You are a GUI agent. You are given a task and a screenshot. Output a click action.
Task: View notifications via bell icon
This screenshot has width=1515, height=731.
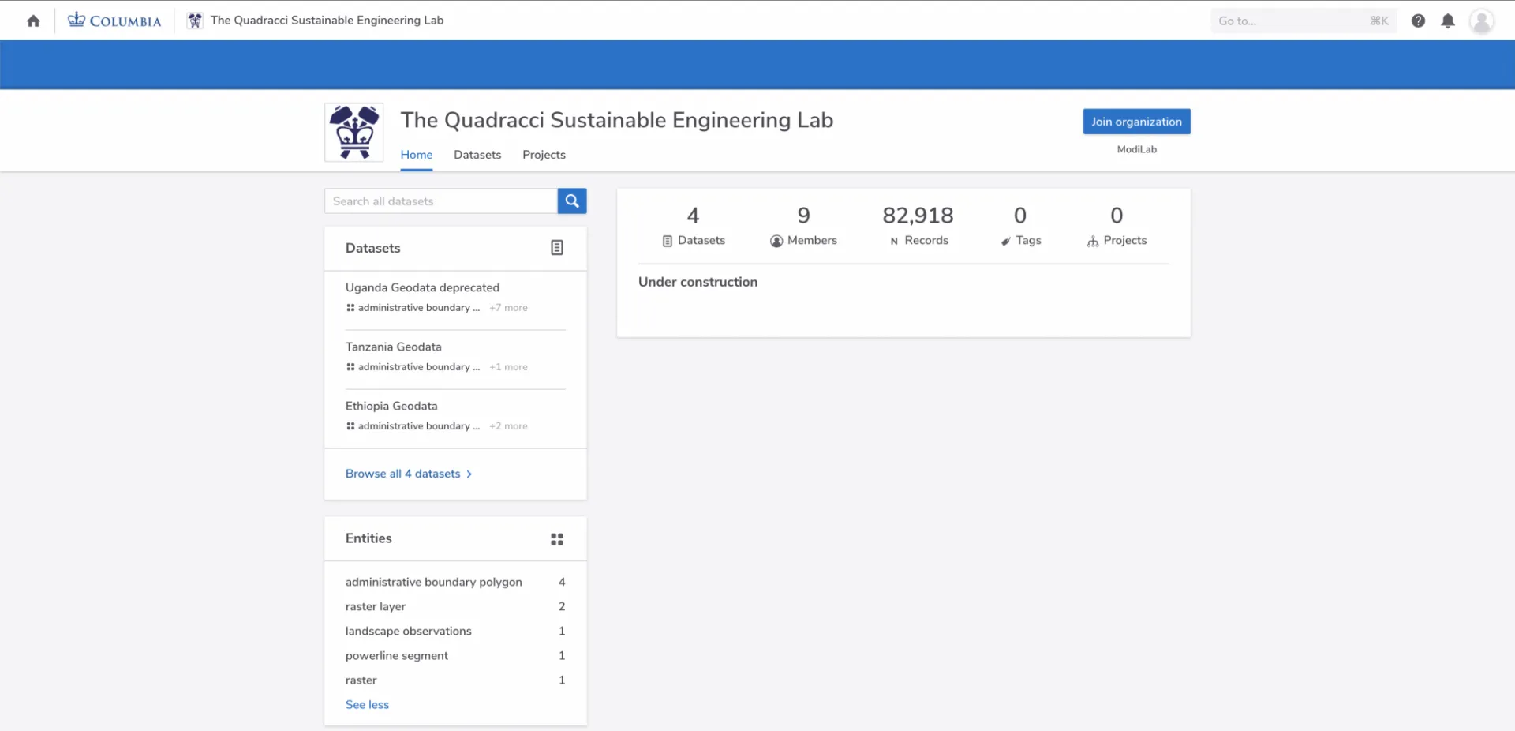[x=1448, y=21]
